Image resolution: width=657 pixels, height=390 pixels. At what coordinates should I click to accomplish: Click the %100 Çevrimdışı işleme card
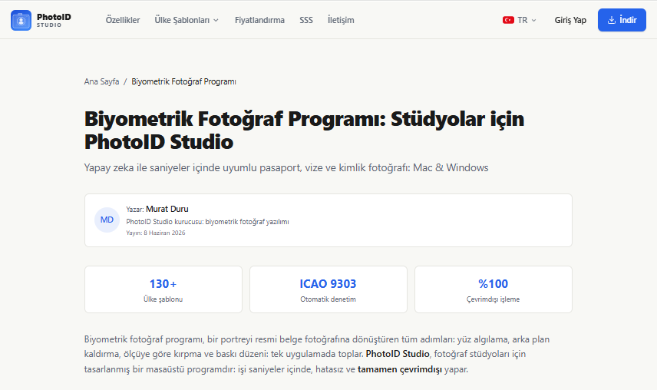(x=494, y=289)
